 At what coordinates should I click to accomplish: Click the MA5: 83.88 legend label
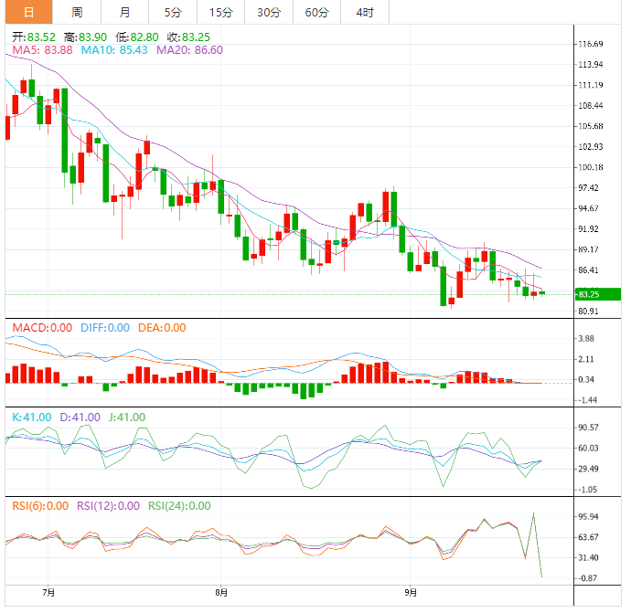coord(42,50)
